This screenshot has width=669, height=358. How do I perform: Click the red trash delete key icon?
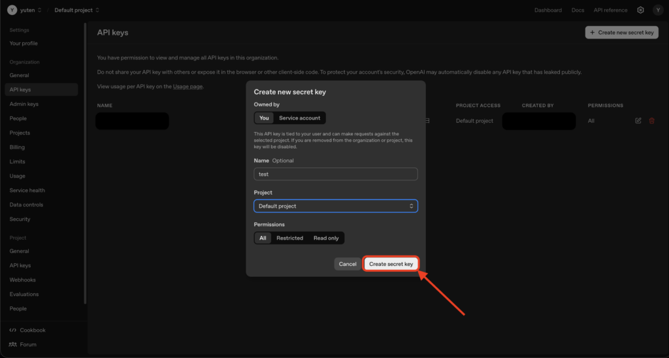(x=651, y=121)
